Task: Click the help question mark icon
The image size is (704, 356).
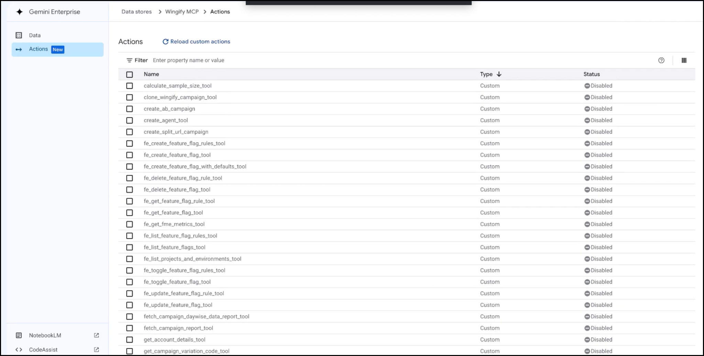Action: coord(661,60)
